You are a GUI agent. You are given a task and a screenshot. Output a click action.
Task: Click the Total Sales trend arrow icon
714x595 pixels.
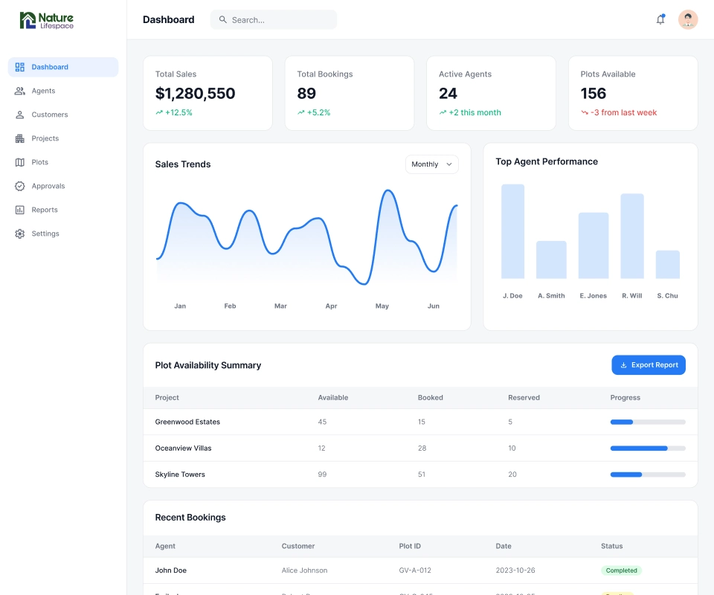[x=159, y=112]
